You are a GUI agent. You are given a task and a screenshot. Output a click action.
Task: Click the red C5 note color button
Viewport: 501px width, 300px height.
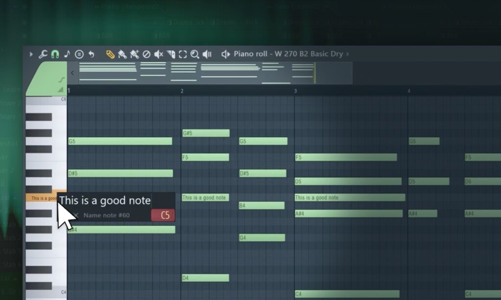tap(163, 215)
